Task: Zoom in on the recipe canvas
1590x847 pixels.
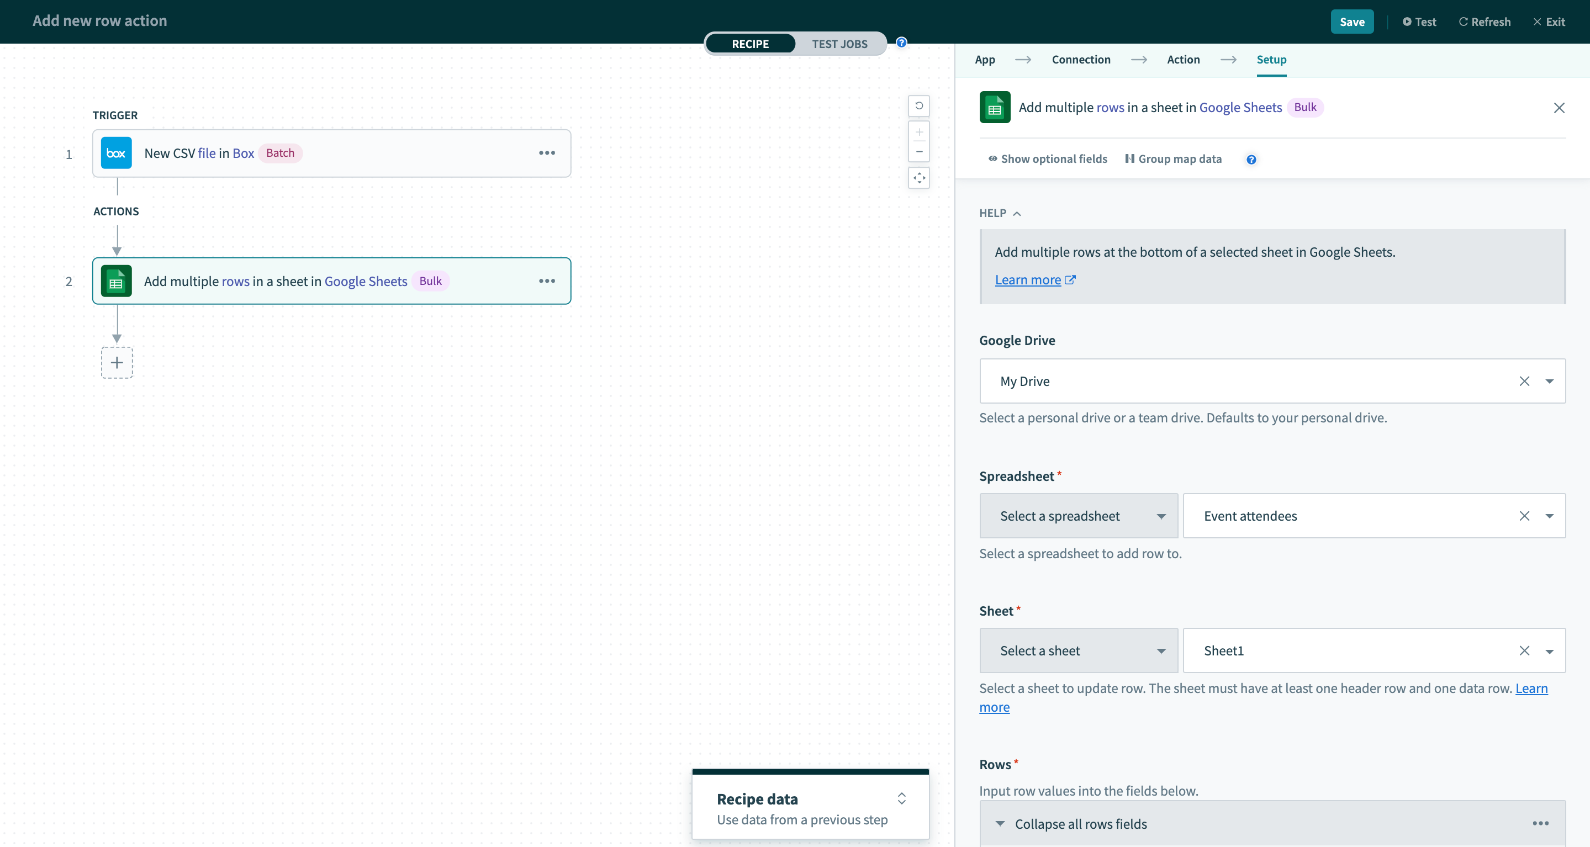Action: coord(918,132)
